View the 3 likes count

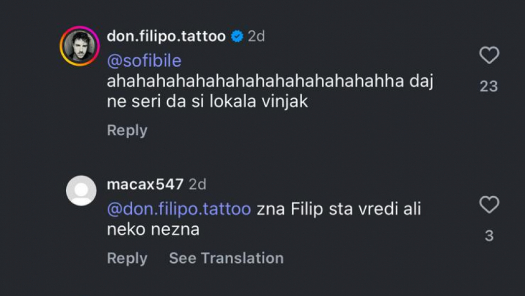click(489, 236)
